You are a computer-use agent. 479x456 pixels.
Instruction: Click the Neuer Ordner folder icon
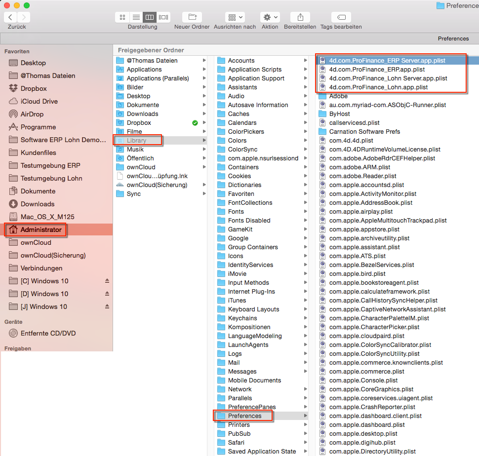click(192, 17)
